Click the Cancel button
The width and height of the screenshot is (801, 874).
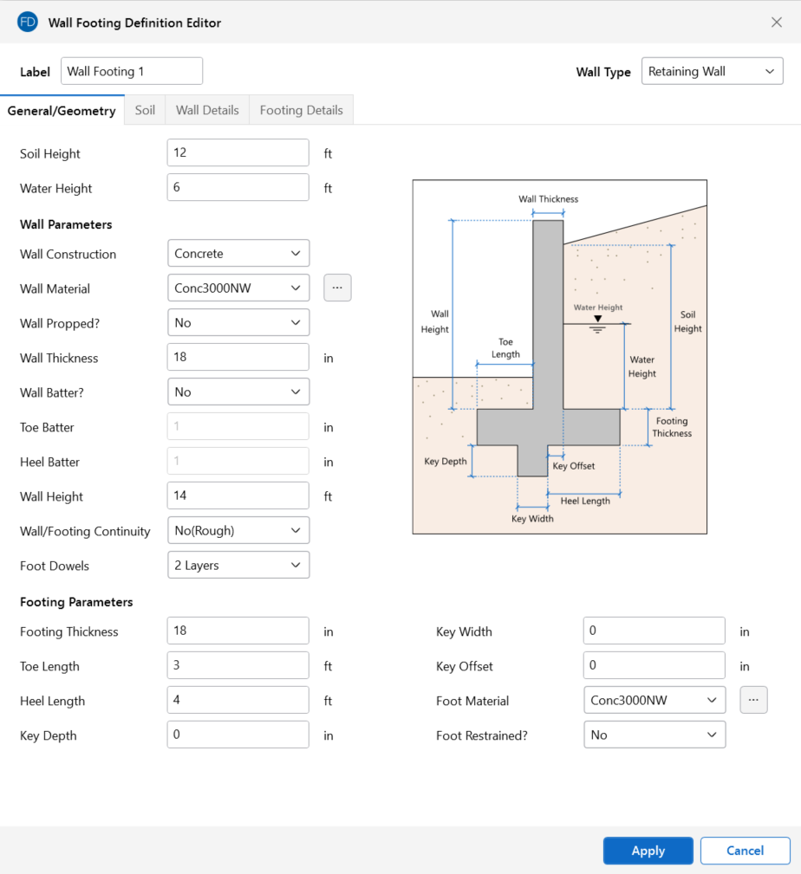point(745,851)
